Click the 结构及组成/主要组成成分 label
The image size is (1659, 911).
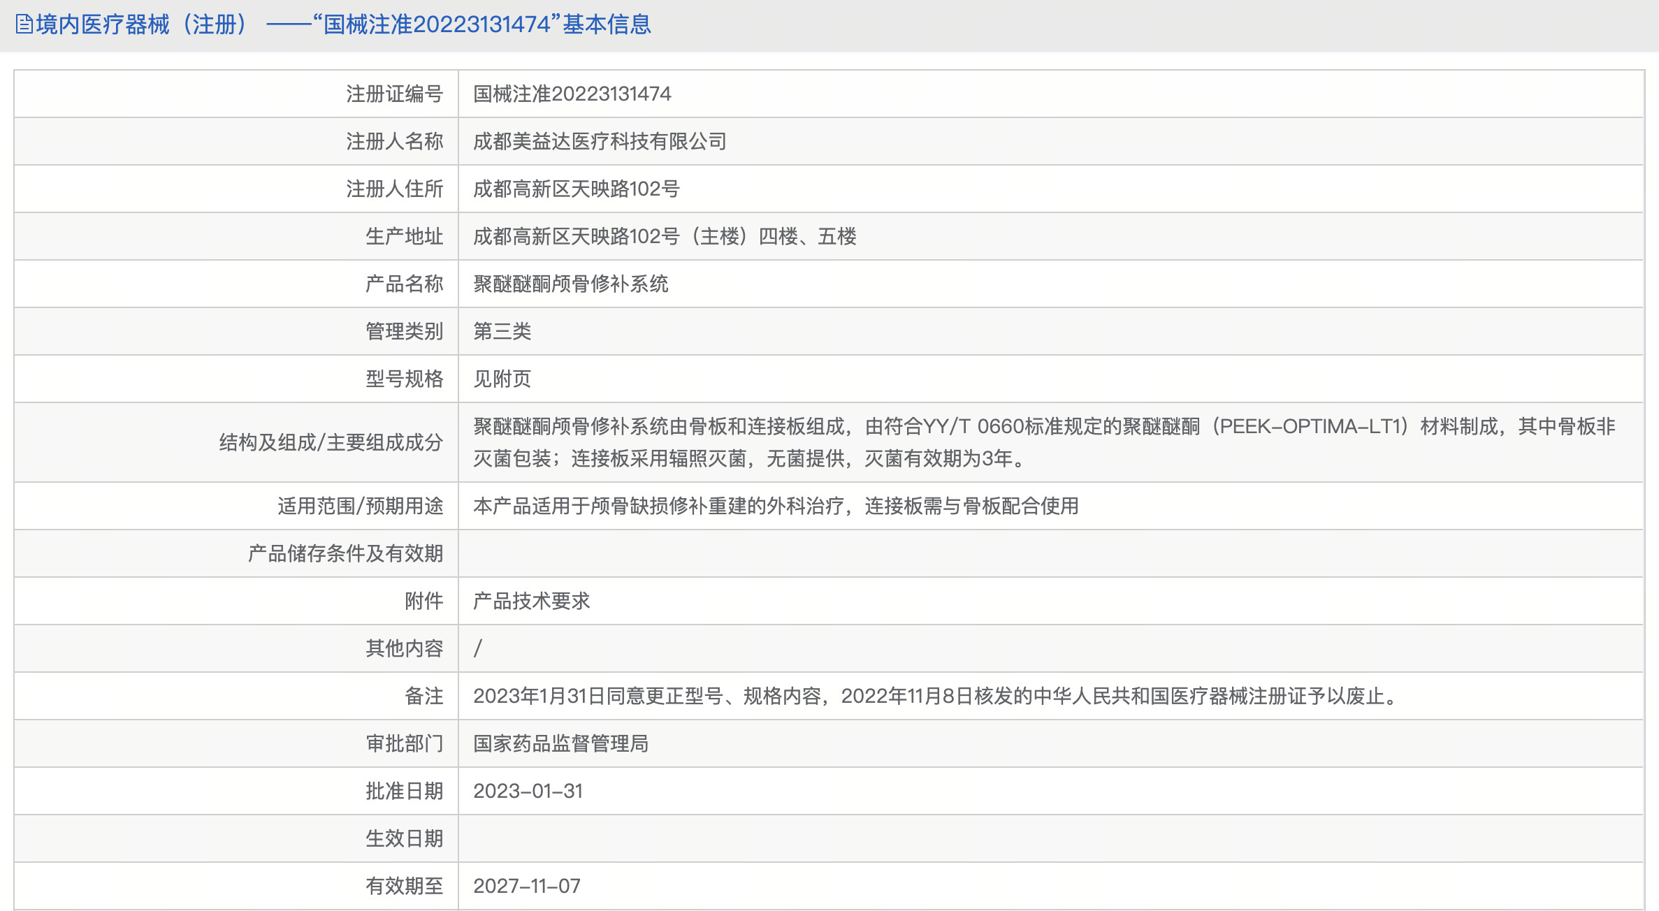tap(331, 442)
